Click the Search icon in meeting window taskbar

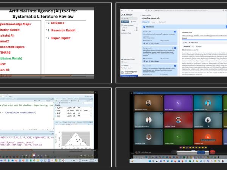coord(153,161)
